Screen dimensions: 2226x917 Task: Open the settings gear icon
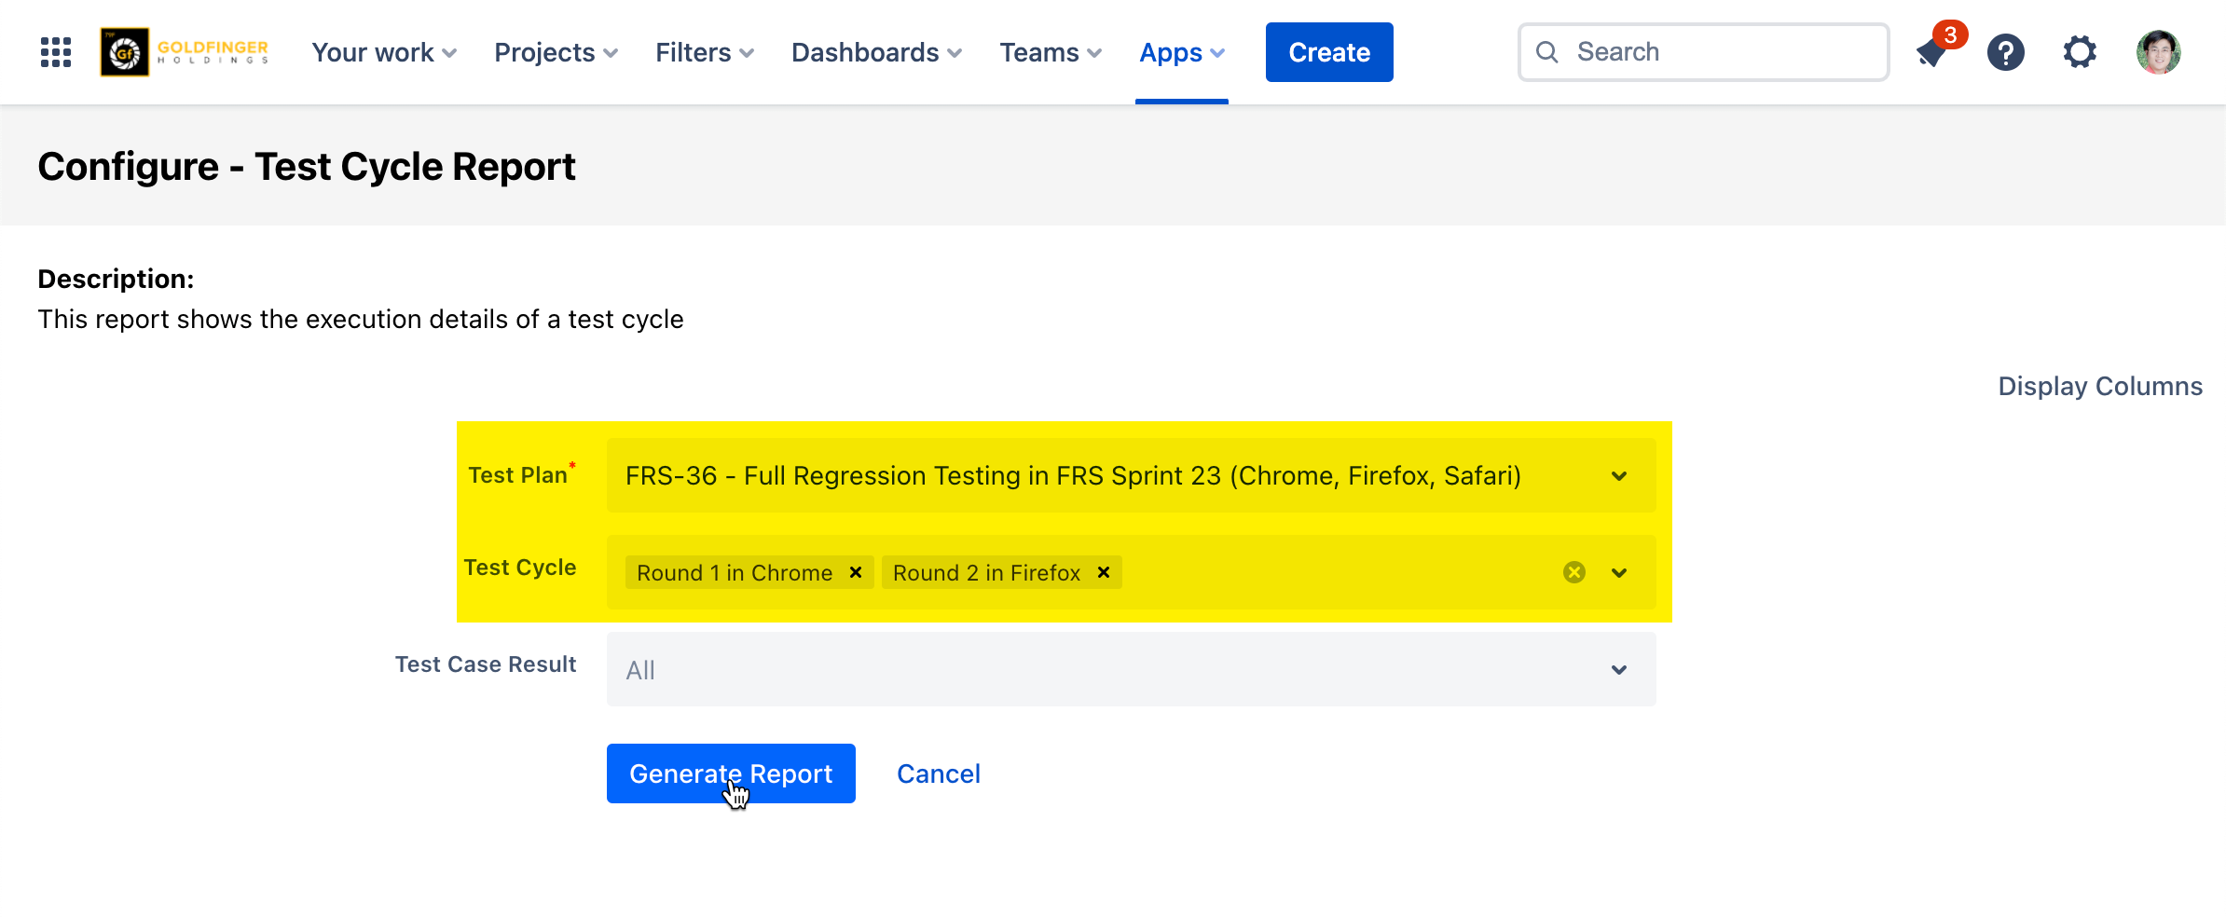[2080, 52]
